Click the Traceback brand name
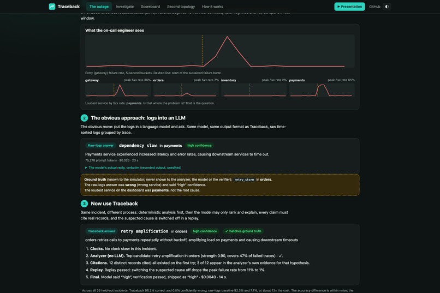The width and height of the screenshot is (440, 293). (69, 7)
